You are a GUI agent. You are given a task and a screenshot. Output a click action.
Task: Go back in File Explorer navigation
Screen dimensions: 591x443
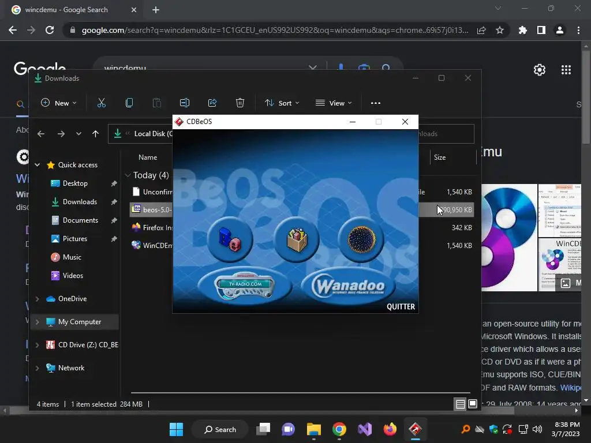pos(41,134)
